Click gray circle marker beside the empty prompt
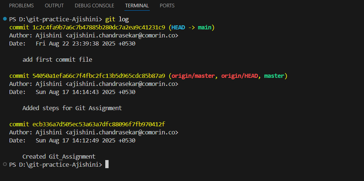The image size is (364, 181). point(4,164)
